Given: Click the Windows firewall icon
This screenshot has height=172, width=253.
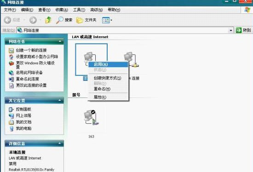Looking at the screenshot, I should (x=11, y=63).
